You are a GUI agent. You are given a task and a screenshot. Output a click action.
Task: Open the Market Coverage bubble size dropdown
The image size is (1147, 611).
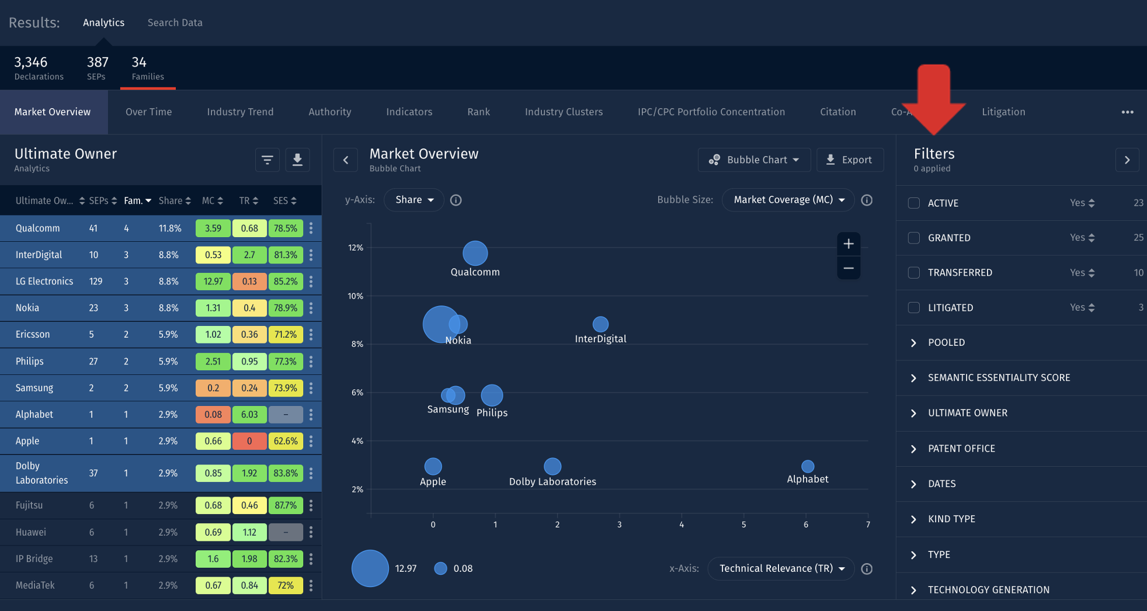(x=788, y=200)
